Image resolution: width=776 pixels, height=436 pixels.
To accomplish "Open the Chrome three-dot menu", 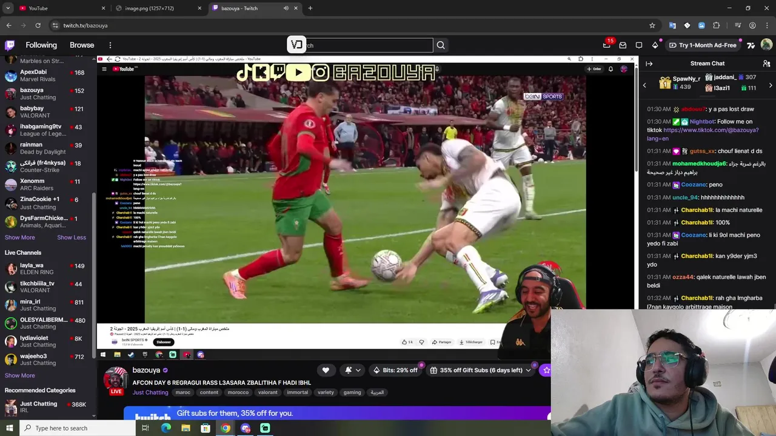I will pyautogui.click(x=767, y=25).
